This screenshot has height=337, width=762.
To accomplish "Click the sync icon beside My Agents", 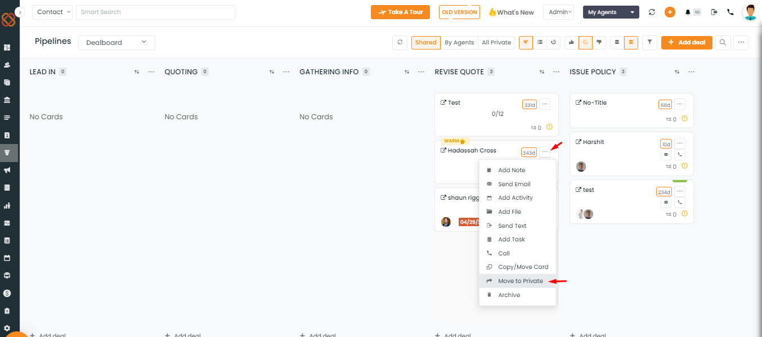I will click(652, 12).
